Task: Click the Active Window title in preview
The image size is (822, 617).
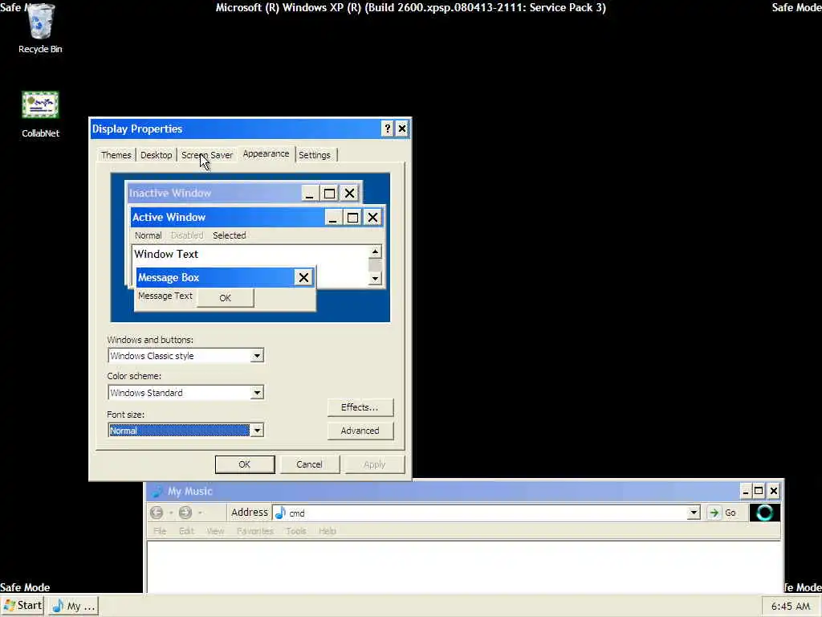Action: pyautogui.click(x=169, y=217)
